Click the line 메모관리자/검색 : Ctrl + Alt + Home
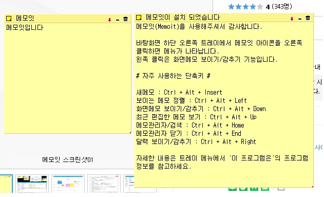 pos(190,125)
